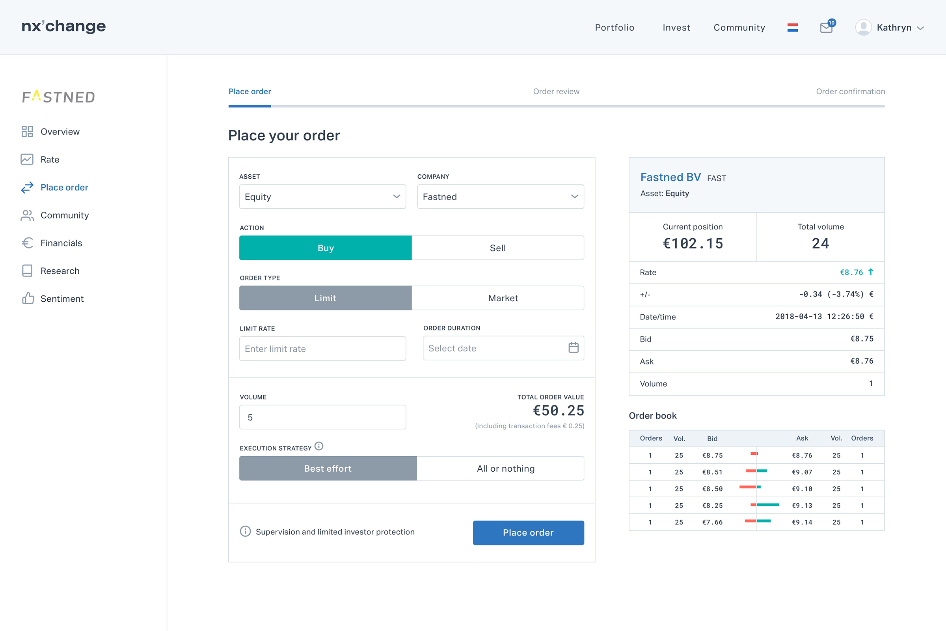Switch action to Sell
This screenshot has height=631, width=946.
[x=497, y=248]
